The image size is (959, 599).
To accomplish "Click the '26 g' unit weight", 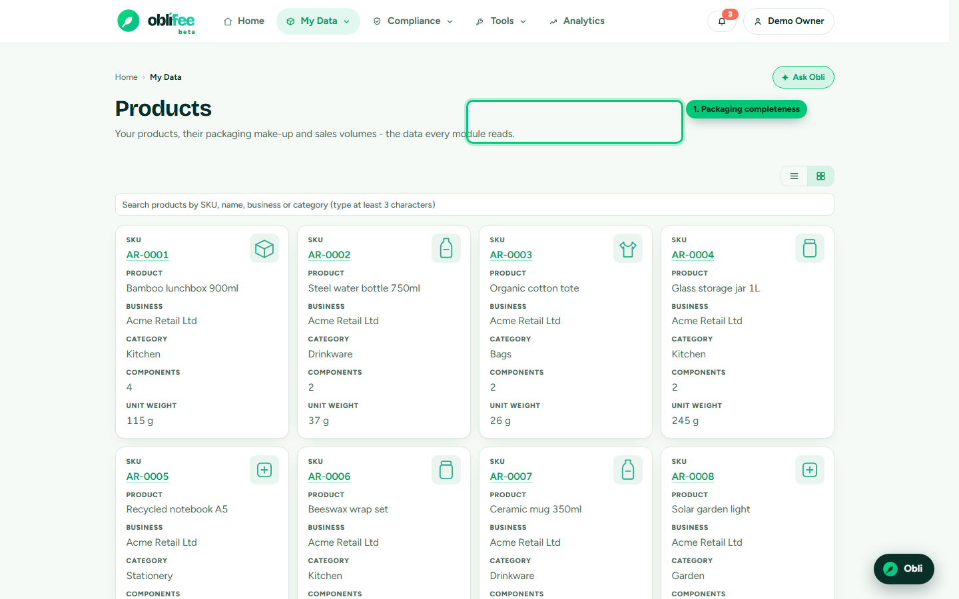I will click(x=500, y=421).
